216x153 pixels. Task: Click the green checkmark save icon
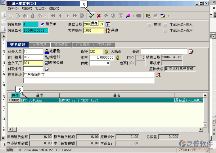click(x=92, y=16)
